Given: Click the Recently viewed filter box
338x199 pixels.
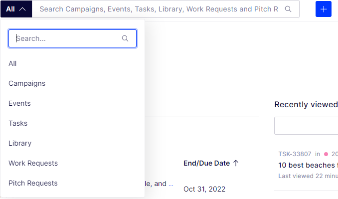Looking at the screenshot, I should tap(306, 126).
